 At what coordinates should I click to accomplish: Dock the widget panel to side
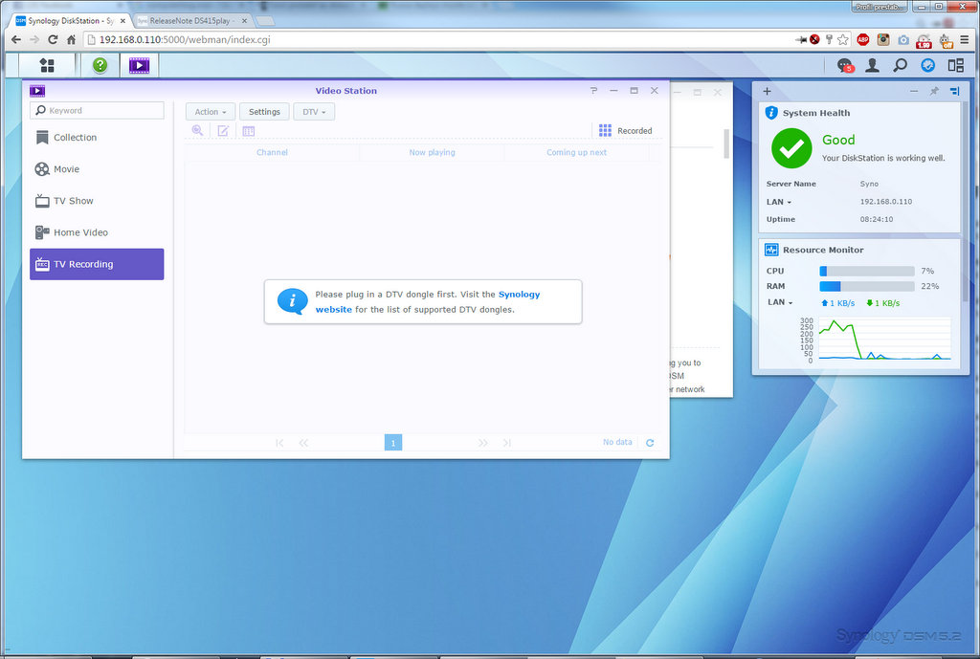tap(954, 91)
